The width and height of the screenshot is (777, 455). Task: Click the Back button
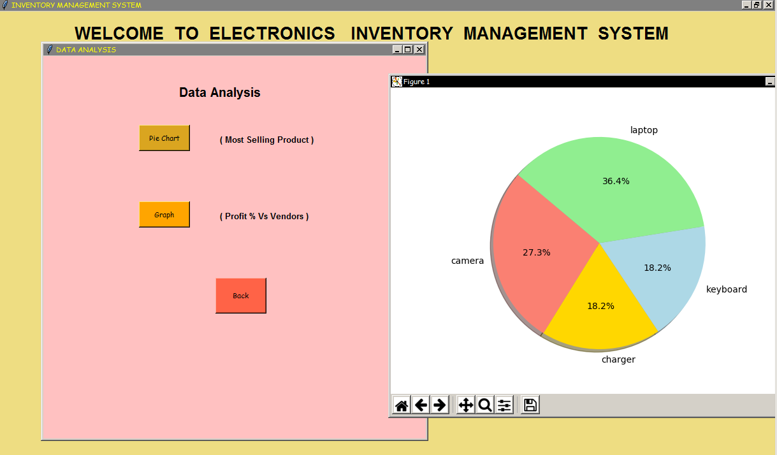click(x=241, y=296)
